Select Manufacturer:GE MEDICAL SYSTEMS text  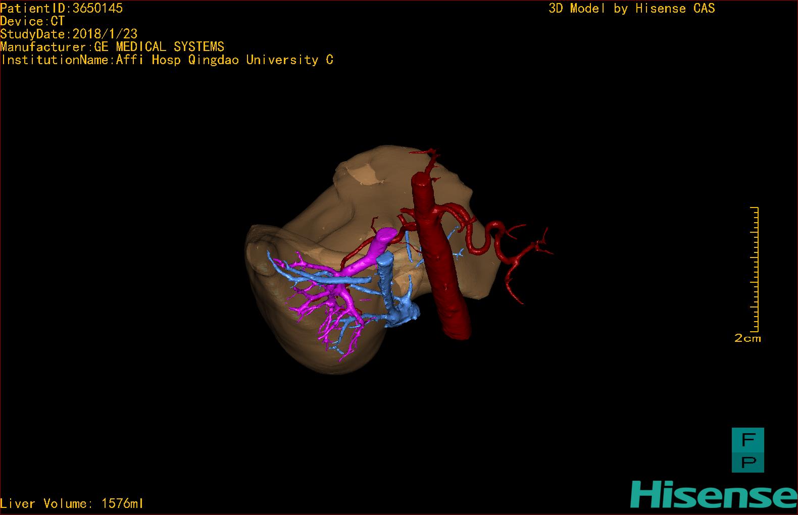point(112,47)
